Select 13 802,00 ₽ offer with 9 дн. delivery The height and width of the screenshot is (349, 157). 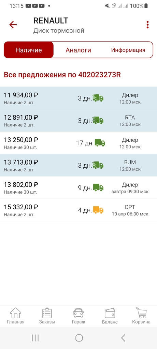pos(78,188)
